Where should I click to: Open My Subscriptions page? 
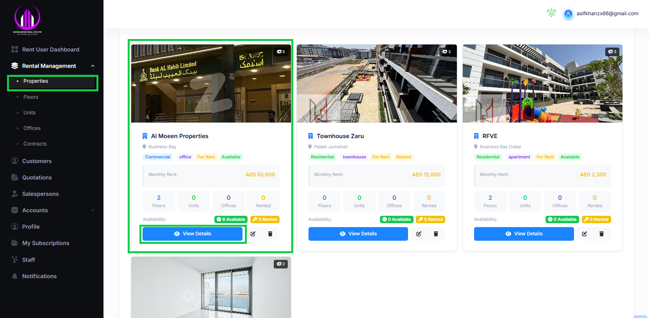(46, 243)
